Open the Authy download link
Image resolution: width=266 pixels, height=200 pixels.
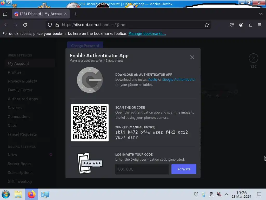coord(153,79)
